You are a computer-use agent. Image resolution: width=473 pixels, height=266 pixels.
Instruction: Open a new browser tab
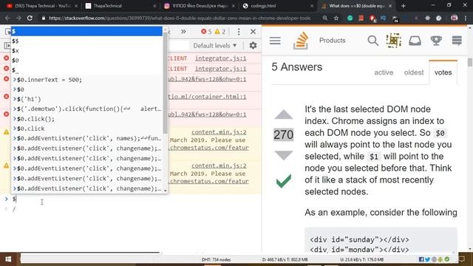(x=404, y=6)
